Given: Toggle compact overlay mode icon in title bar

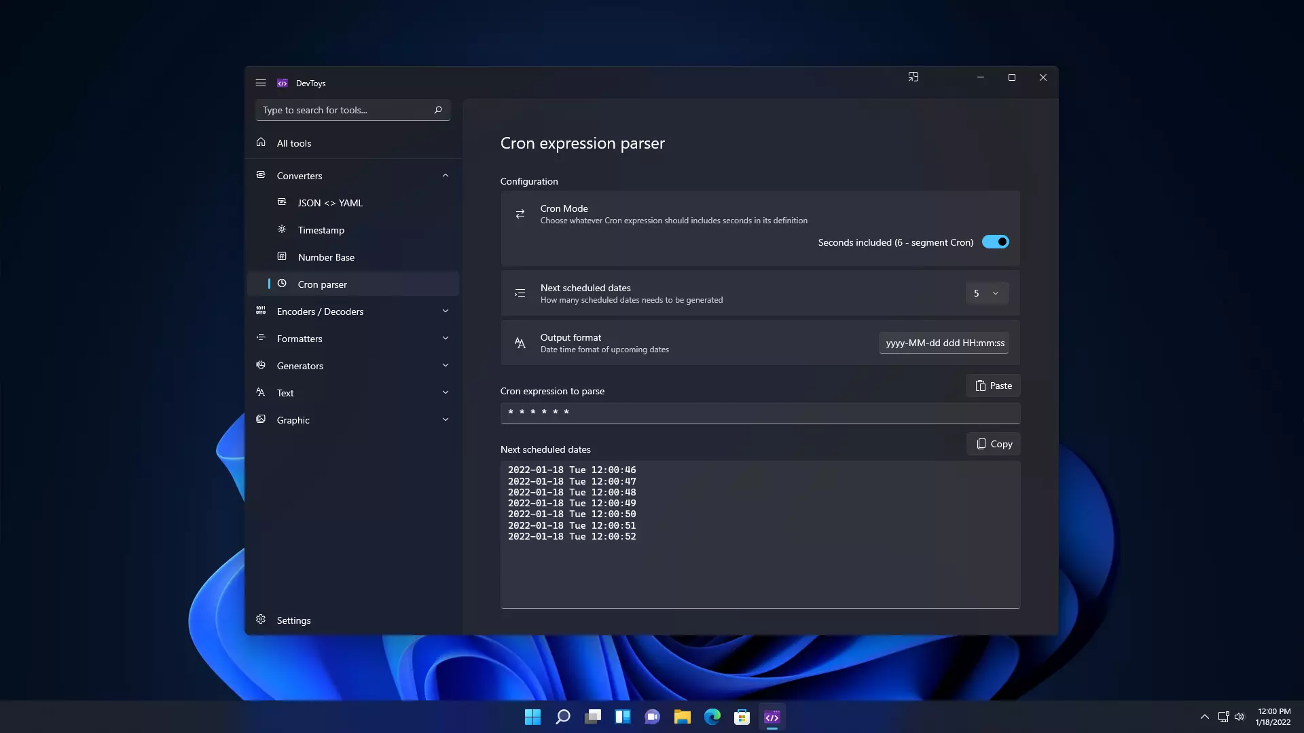Looking at the screenshot, I should pos(913,77).
